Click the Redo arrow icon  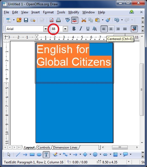pos(127,20)
